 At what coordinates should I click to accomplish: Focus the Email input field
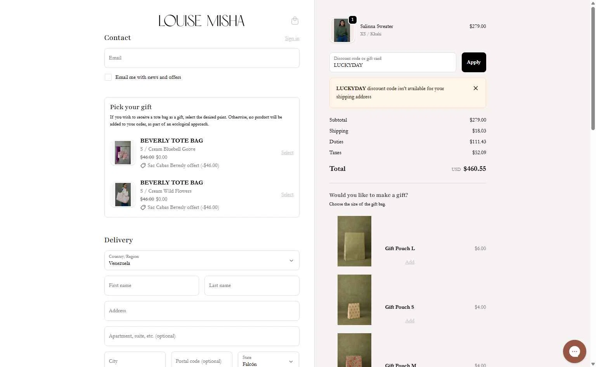point(202,58)
